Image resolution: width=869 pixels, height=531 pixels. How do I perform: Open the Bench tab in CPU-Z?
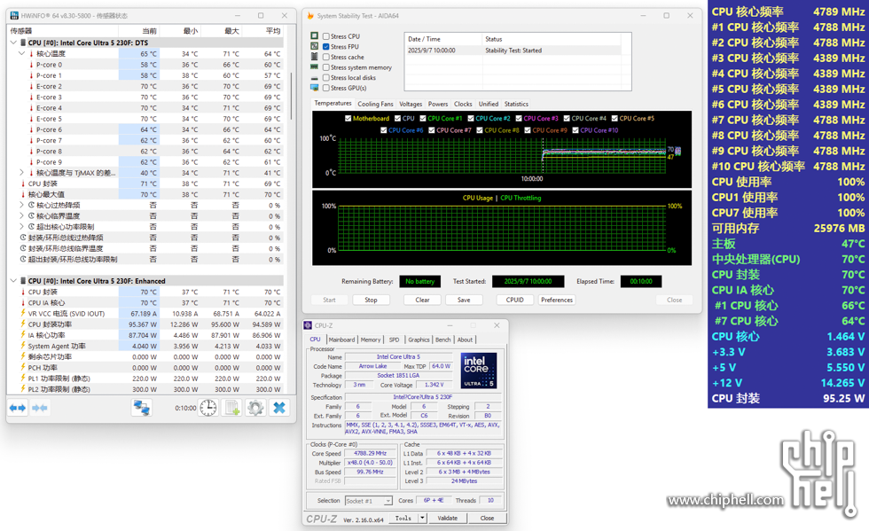[x=442, y=340]
